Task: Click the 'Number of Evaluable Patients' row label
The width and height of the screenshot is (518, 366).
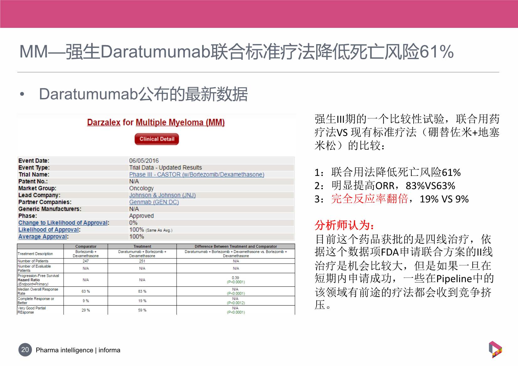Action: [34, 268]
